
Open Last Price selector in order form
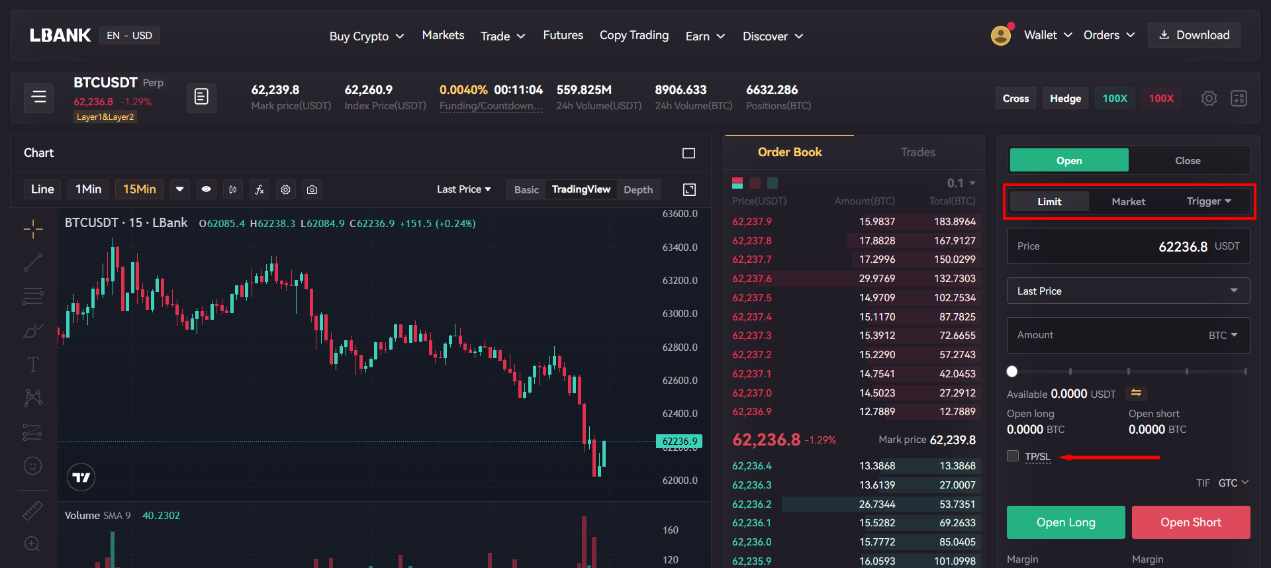pos(1128,291)
